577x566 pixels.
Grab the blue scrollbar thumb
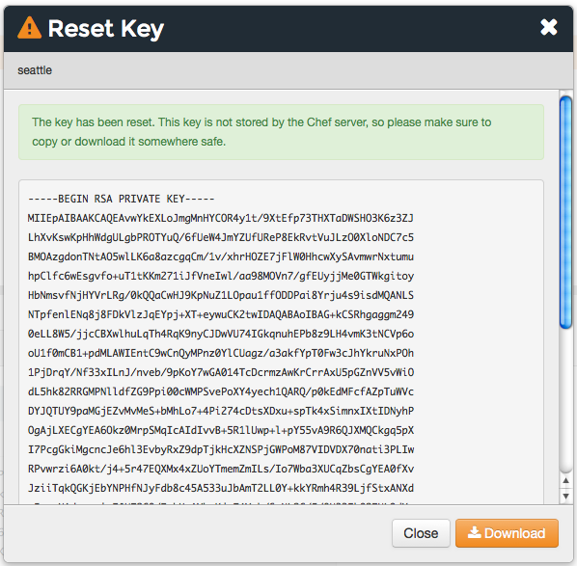(565, 212)
